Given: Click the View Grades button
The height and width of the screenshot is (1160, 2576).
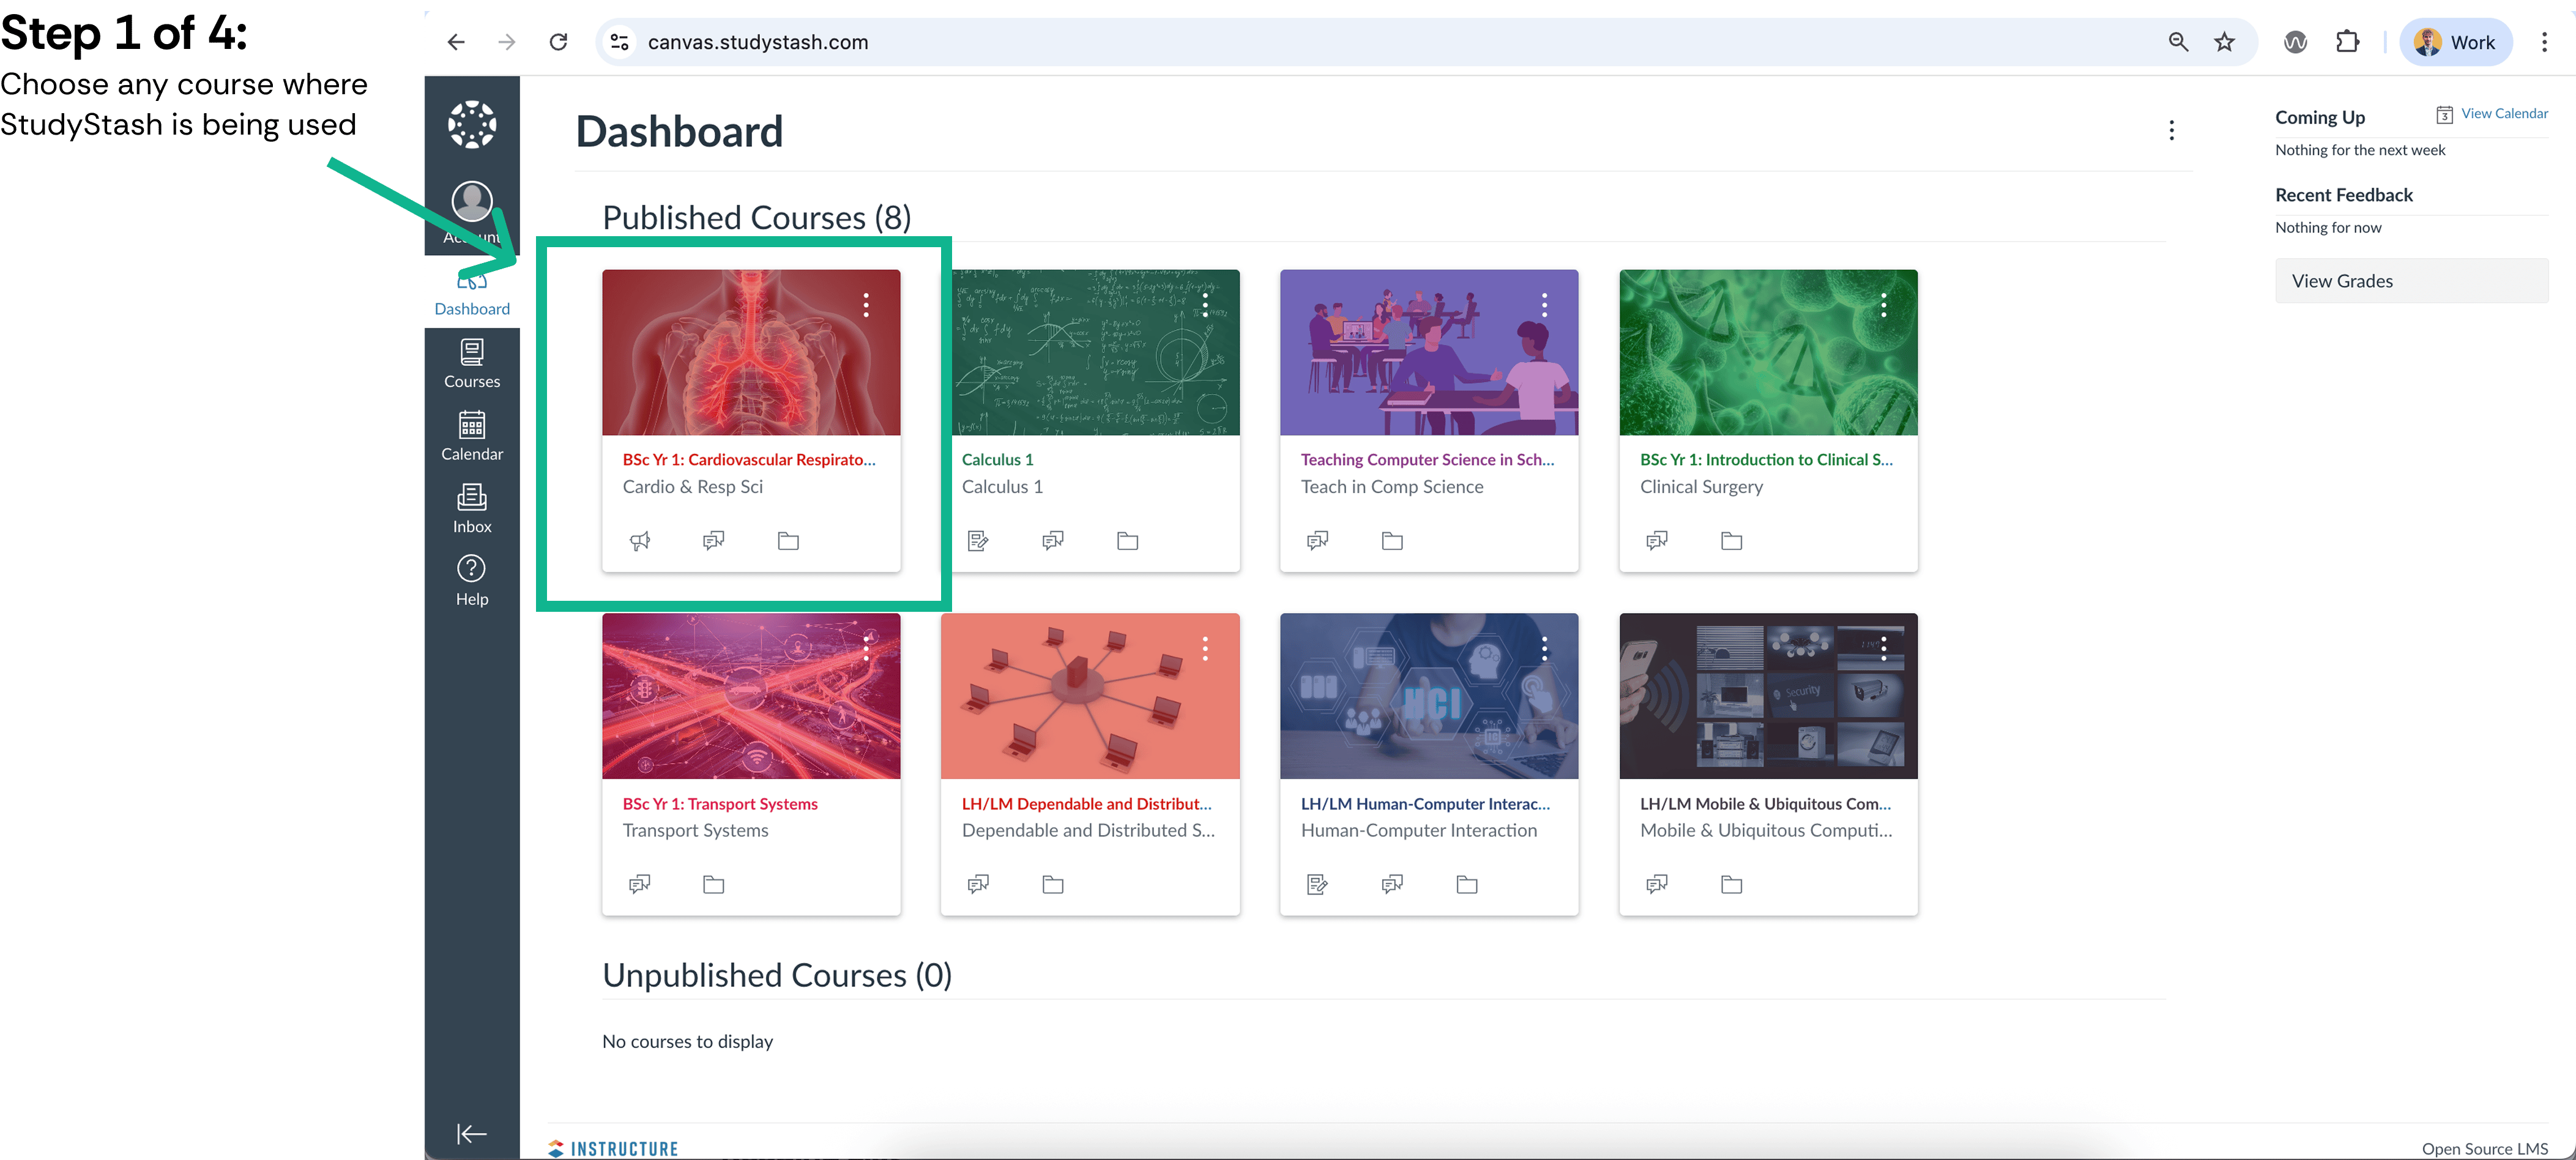Looking at the screenshot, I should 2411,281.
